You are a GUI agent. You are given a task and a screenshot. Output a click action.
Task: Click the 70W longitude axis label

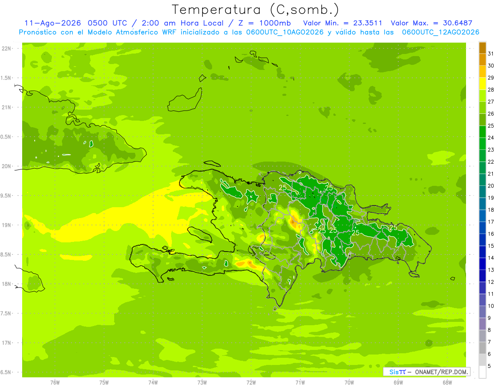pos(349,383)
